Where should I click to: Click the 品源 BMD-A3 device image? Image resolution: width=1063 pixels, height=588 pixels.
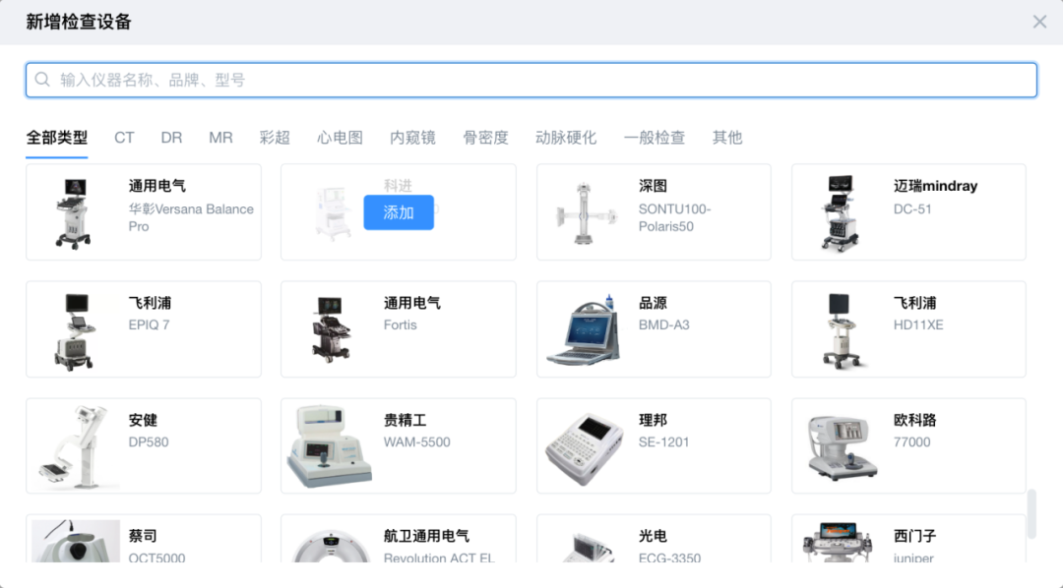(x=585, y=330)
